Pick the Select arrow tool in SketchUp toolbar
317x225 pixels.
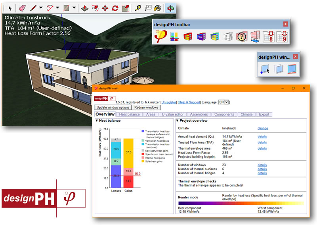point(10,8)
